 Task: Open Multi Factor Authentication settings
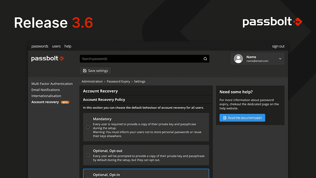52,84
